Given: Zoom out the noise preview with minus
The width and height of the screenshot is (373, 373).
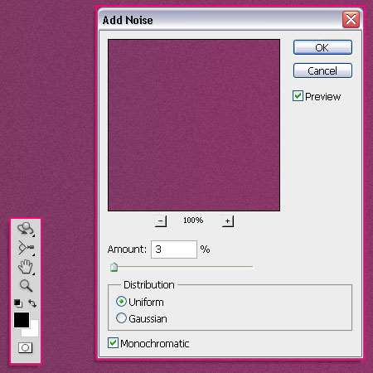Looking at the screenshot, I should point(161,221).
